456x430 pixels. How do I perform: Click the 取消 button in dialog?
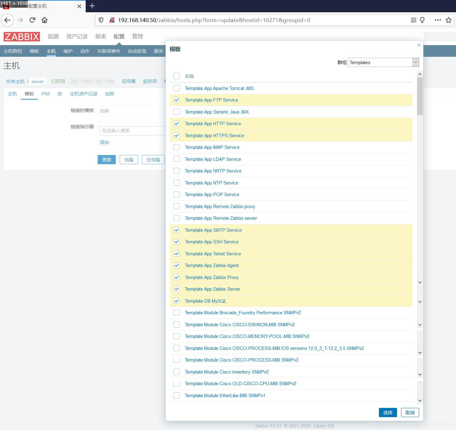coord(410,413)
